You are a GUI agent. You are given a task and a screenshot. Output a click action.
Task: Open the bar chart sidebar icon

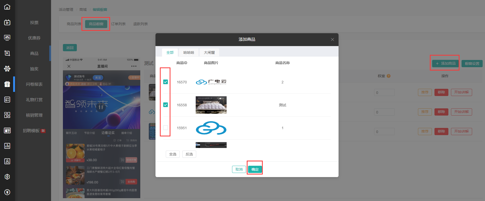(x=7, y=146)
